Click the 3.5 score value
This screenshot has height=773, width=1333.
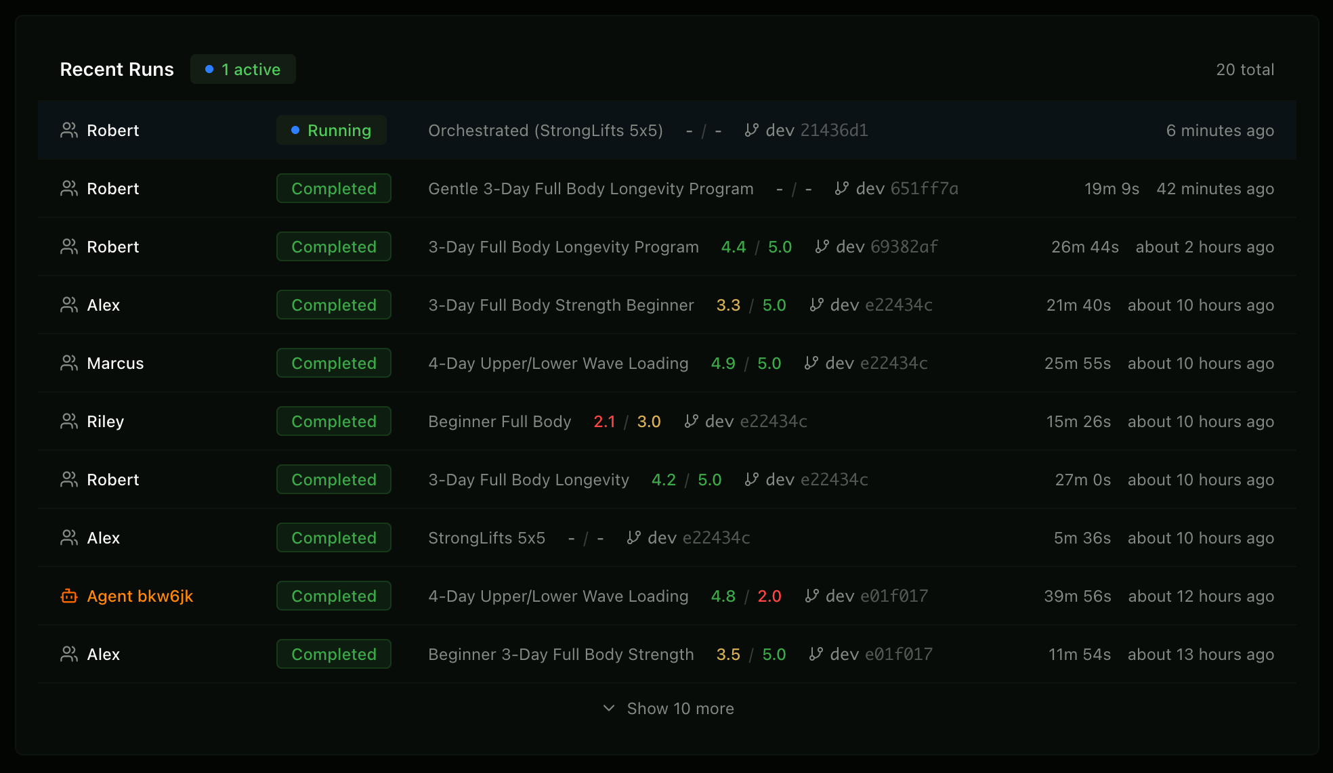click(x=728, y=654)
